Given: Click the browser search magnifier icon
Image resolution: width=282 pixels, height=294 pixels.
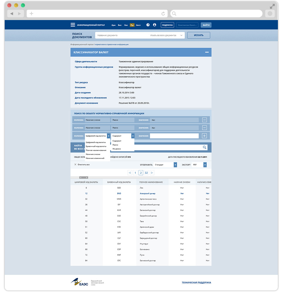Looking at the screenshot, I should point(174,14).
